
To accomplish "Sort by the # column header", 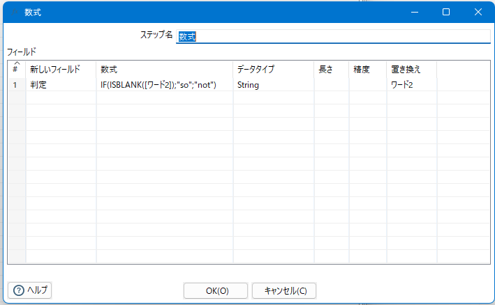I will point(16,69).
